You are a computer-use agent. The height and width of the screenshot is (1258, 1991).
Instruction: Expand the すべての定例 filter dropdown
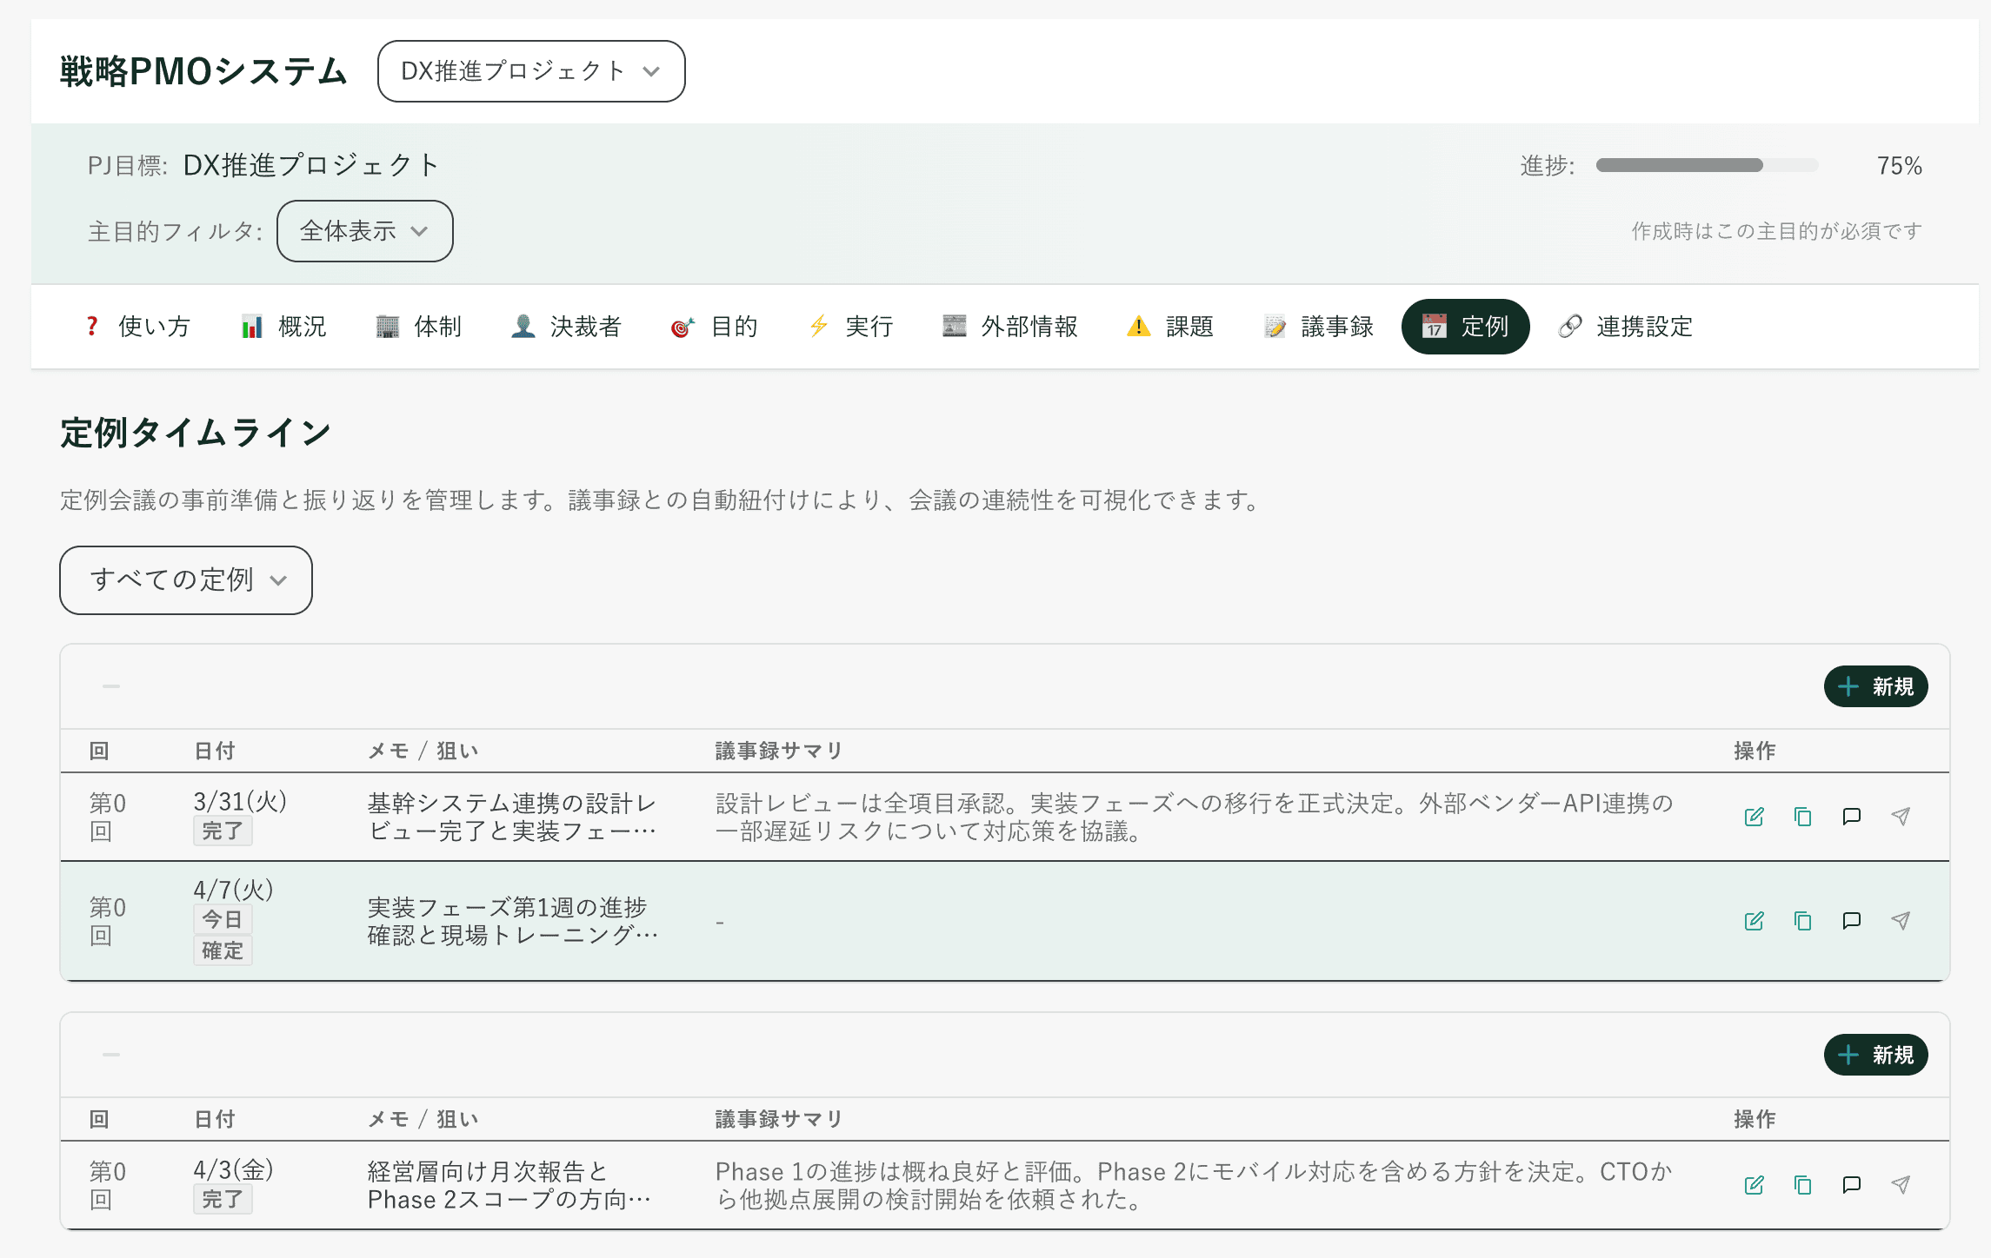pos(185,580)
